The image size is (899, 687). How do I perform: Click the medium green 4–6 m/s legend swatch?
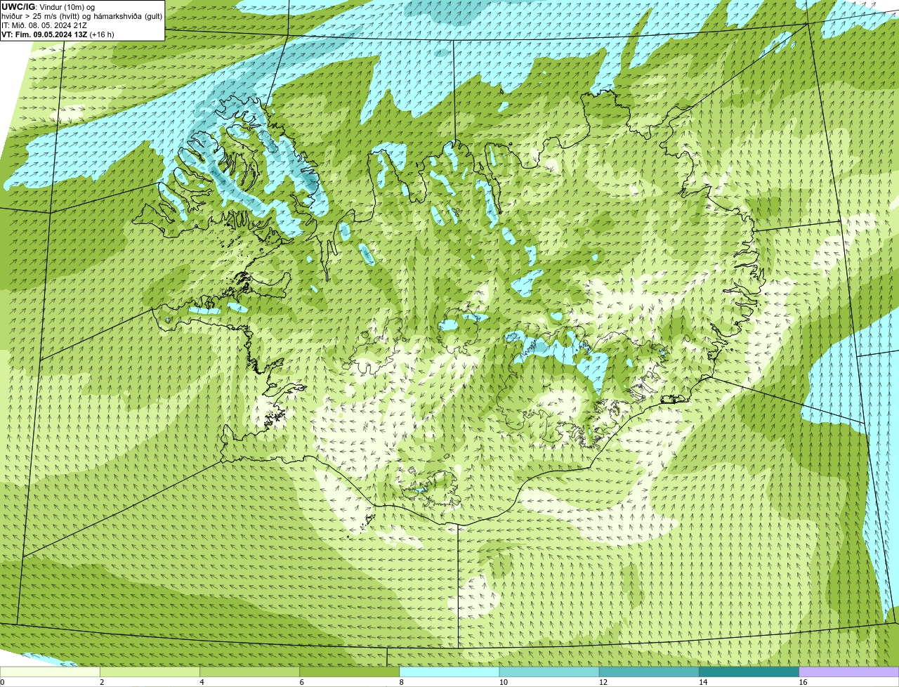tap(249, 672)
